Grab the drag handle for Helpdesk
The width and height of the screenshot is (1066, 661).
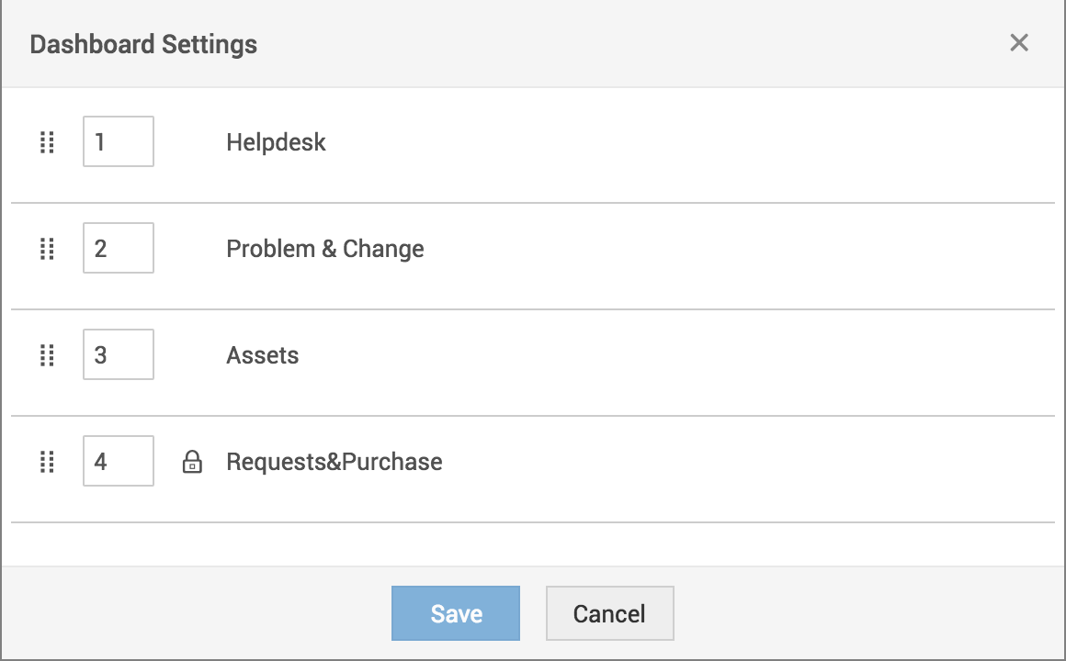(48, 142)
